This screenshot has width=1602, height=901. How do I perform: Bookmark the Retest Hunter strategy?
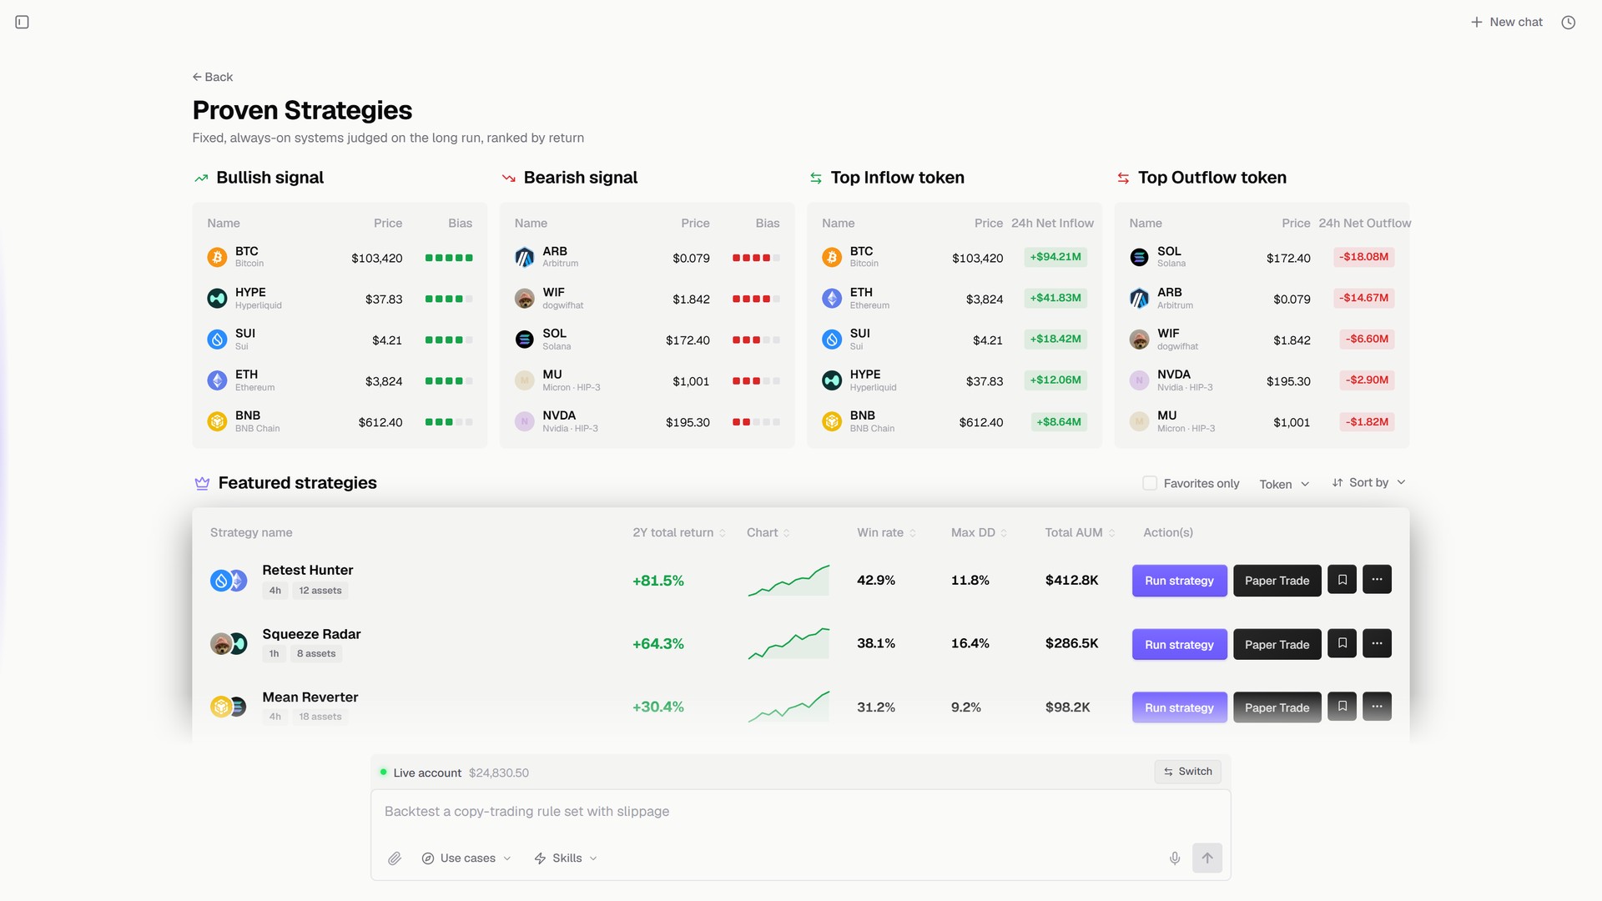click(x=1342, y=580)
